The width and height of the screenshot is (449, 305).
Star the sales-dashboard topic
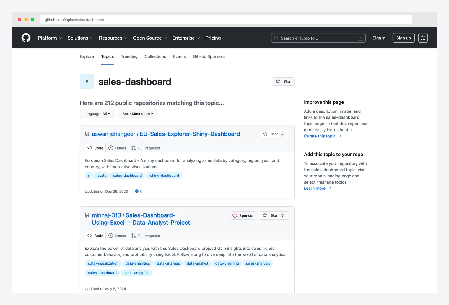tap(283, 82)
